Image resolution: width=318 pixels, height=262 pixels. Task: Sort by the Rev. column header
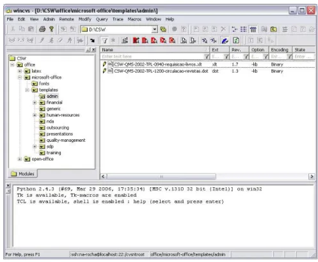click(x=239, y=50)
